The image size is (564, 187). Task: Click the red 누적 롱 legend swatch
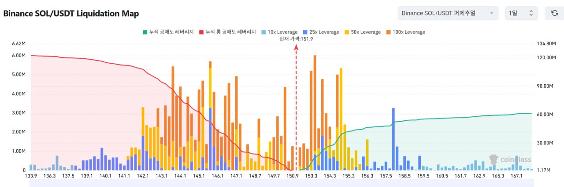pyautogui.click(x=201, y=32)
